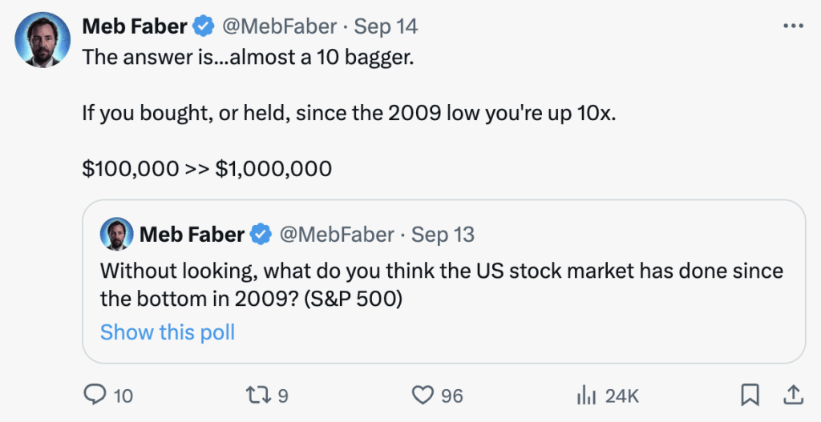This screenshot has height=422, width=821.
Task: Click Meb Faber name in quoted tweet
Action: 192,235
